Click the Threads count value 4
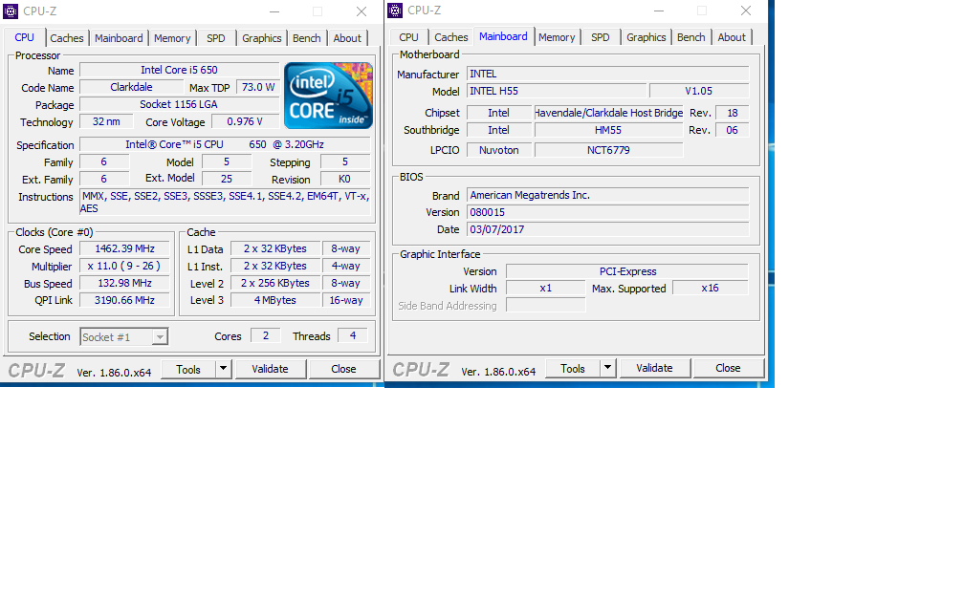 pos(353,335)
